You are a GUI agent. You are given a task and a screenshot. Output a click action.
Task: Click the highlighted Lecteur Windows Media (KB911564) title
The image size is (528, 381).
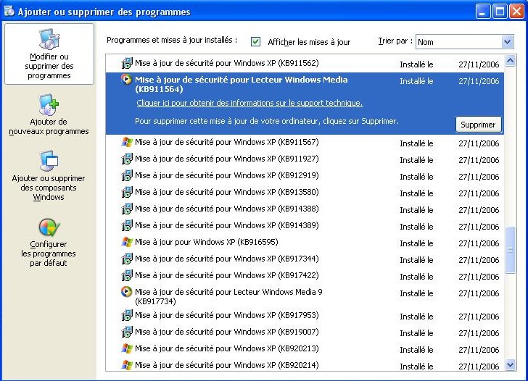(x=241, y=85)
